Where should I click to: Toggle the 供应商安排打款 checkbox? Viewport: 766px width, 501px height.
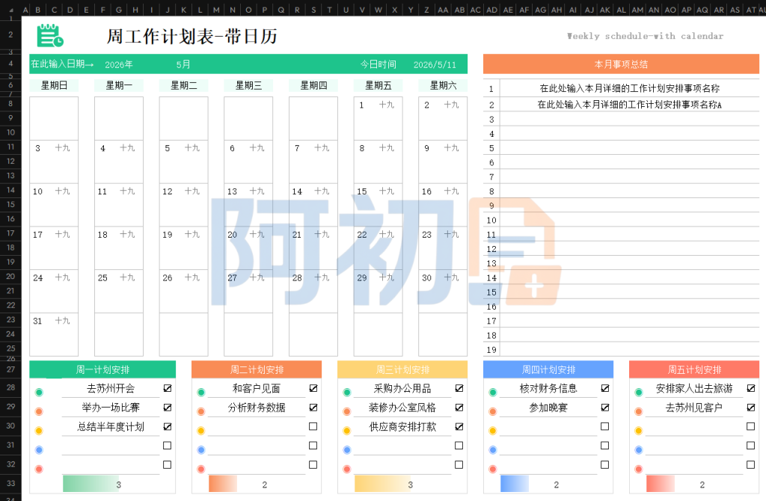[459, 426]
